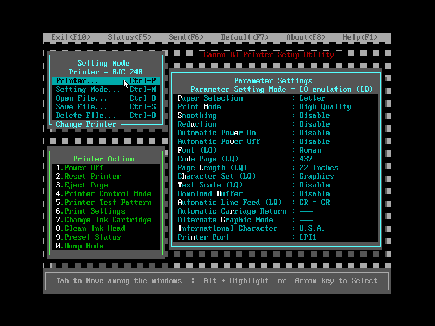Click the value U.S.A.
Viewport: 435px width, 326px height.
tap(312, 228)
